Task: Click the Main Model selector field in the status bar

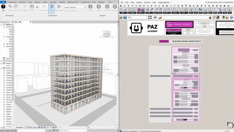Action: click(x=73, y=131)
